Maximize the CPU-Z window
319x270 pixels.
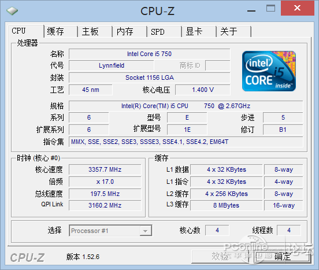271,8
